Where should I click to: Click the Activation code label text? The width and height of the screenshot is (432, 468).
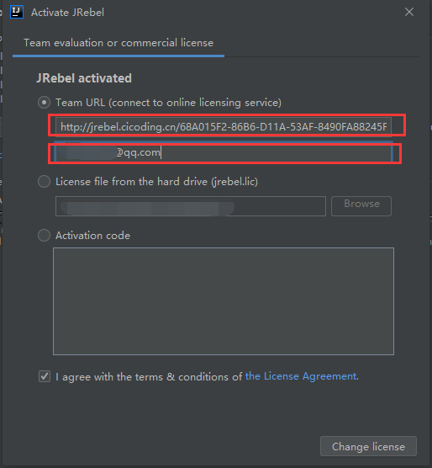tap(92, 236)
